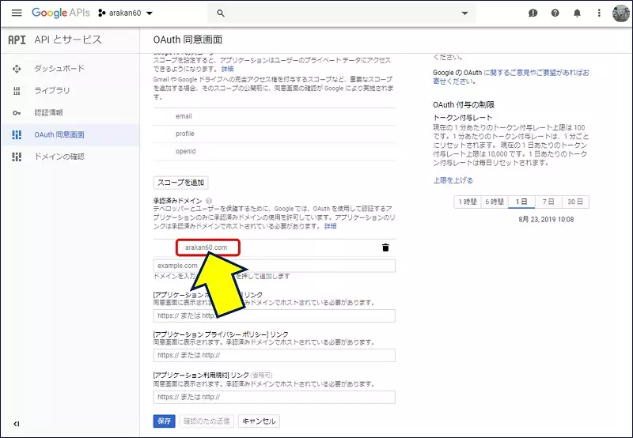The height and width of the screenshot is (438, 633).
Task: Click the terms of service link field
Action: (x=274, y=397)
